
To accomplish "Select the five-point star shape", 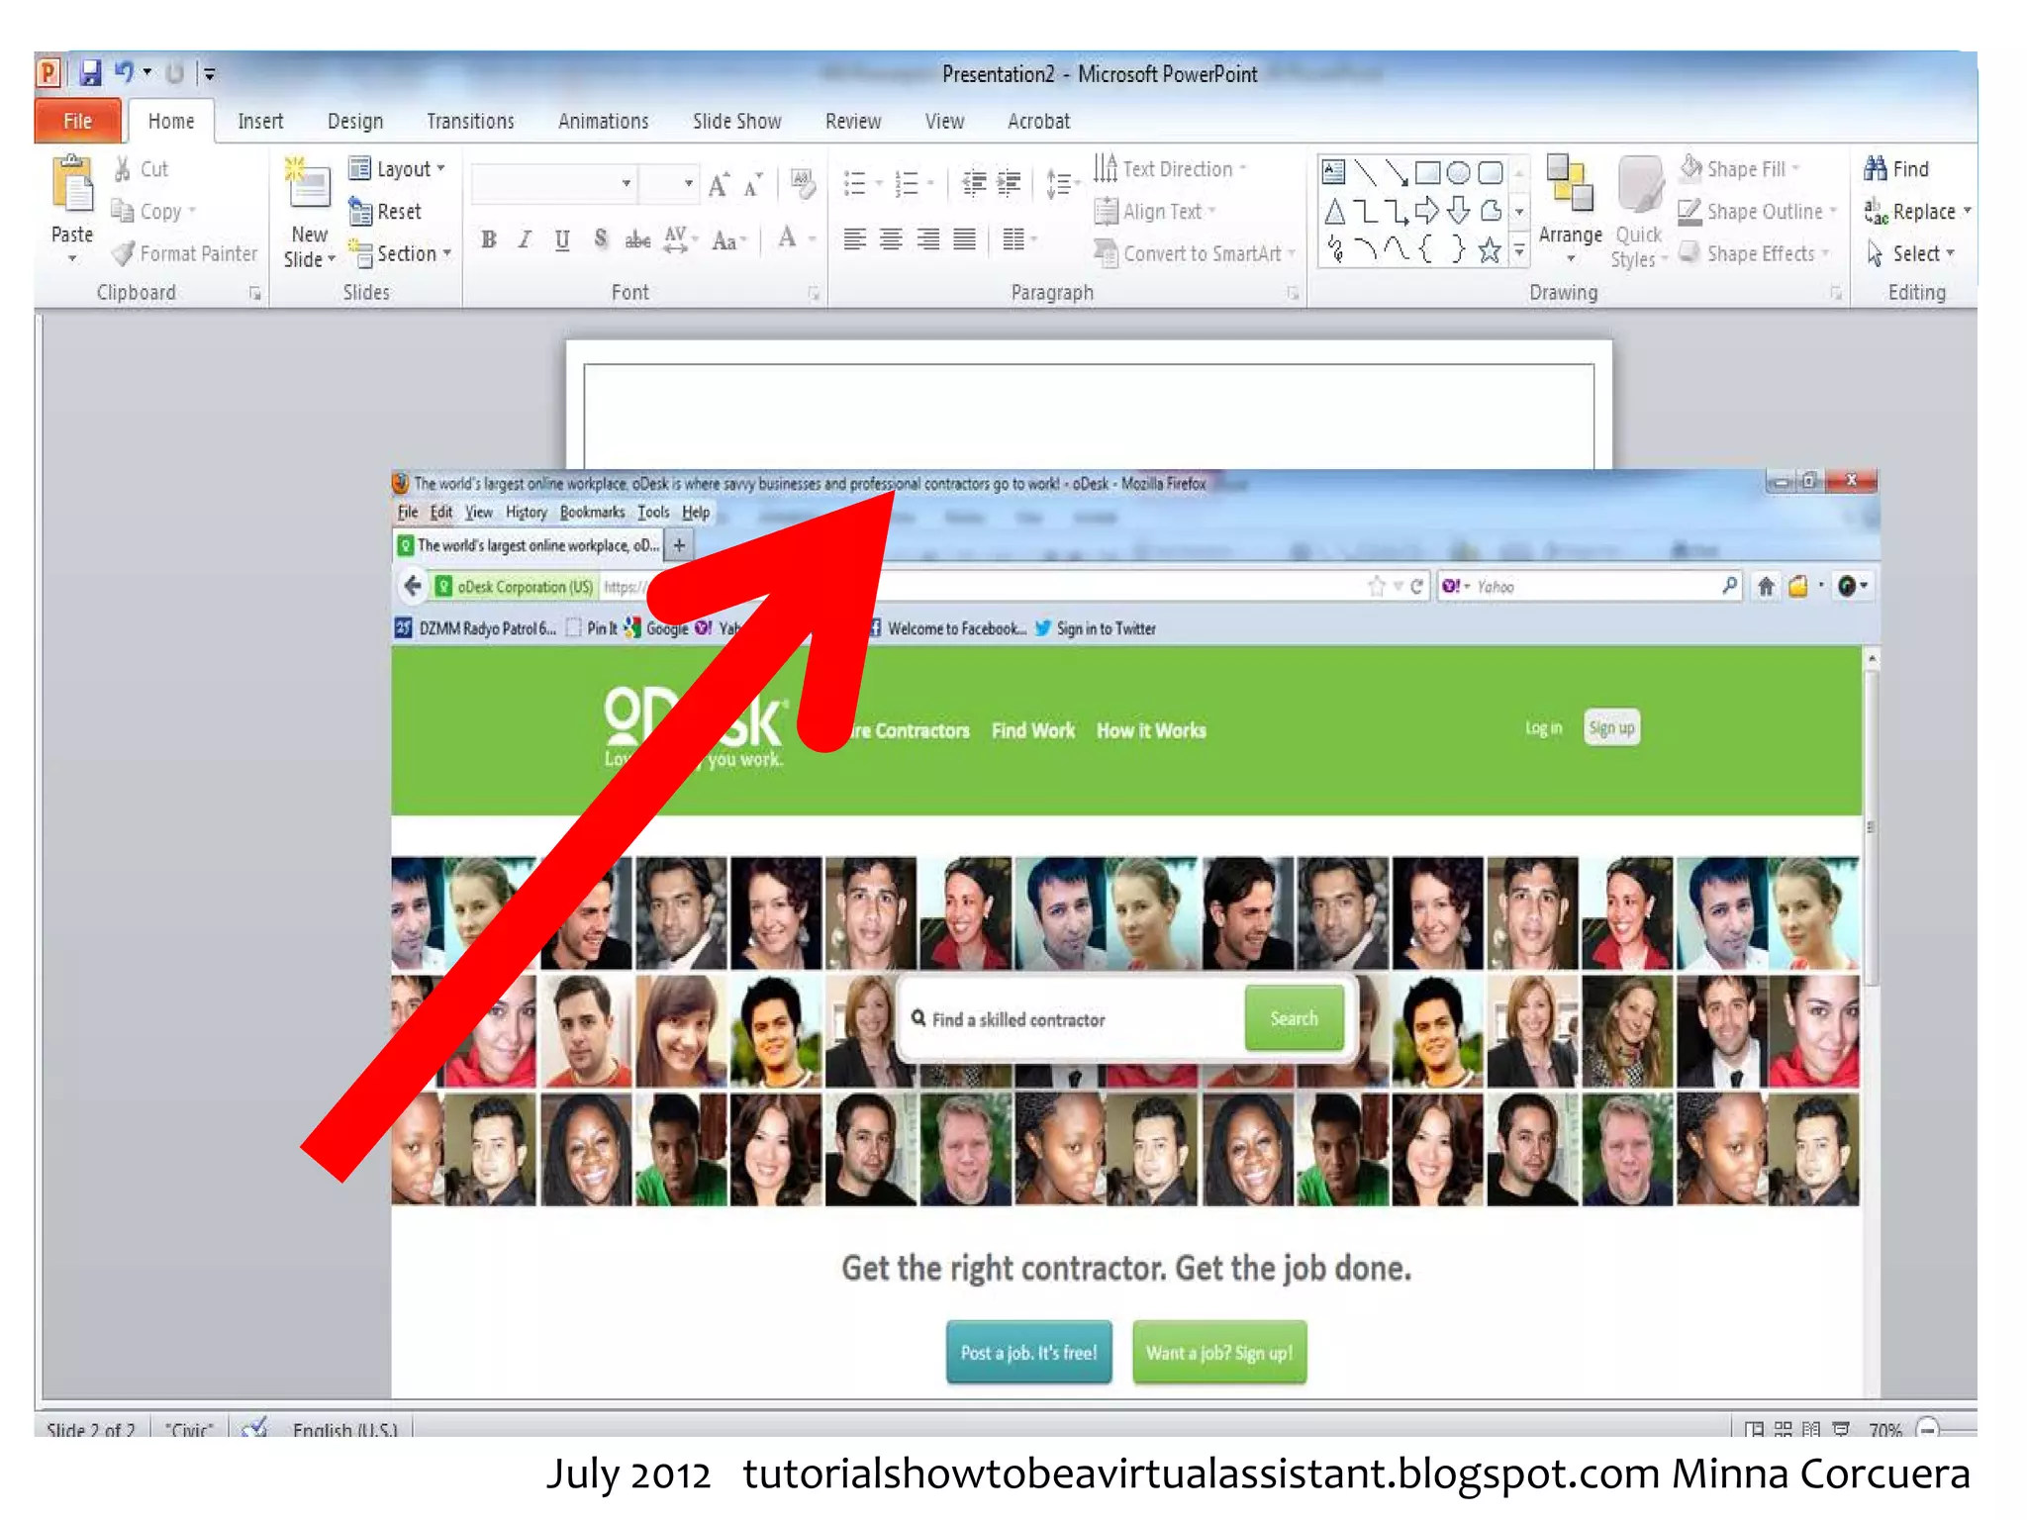I will (1489, 251).
